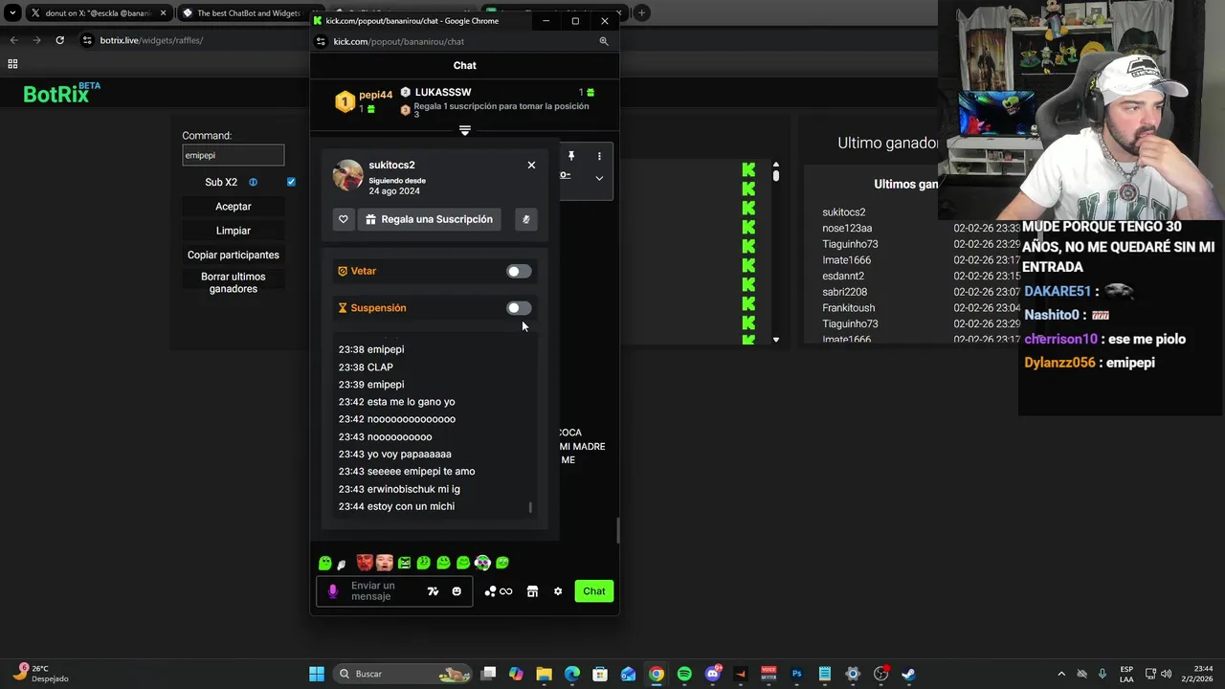Click the zoom magnifier icon in popout address bar
1225x689 pixels.
603,41
